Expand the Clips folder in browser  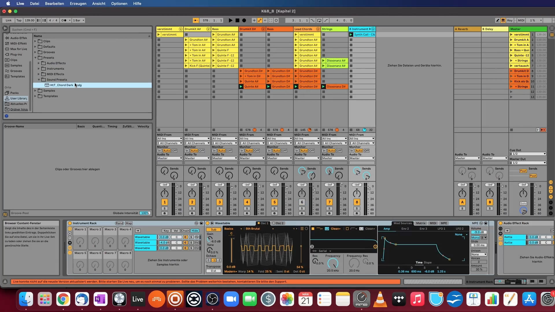coord(35,41)
